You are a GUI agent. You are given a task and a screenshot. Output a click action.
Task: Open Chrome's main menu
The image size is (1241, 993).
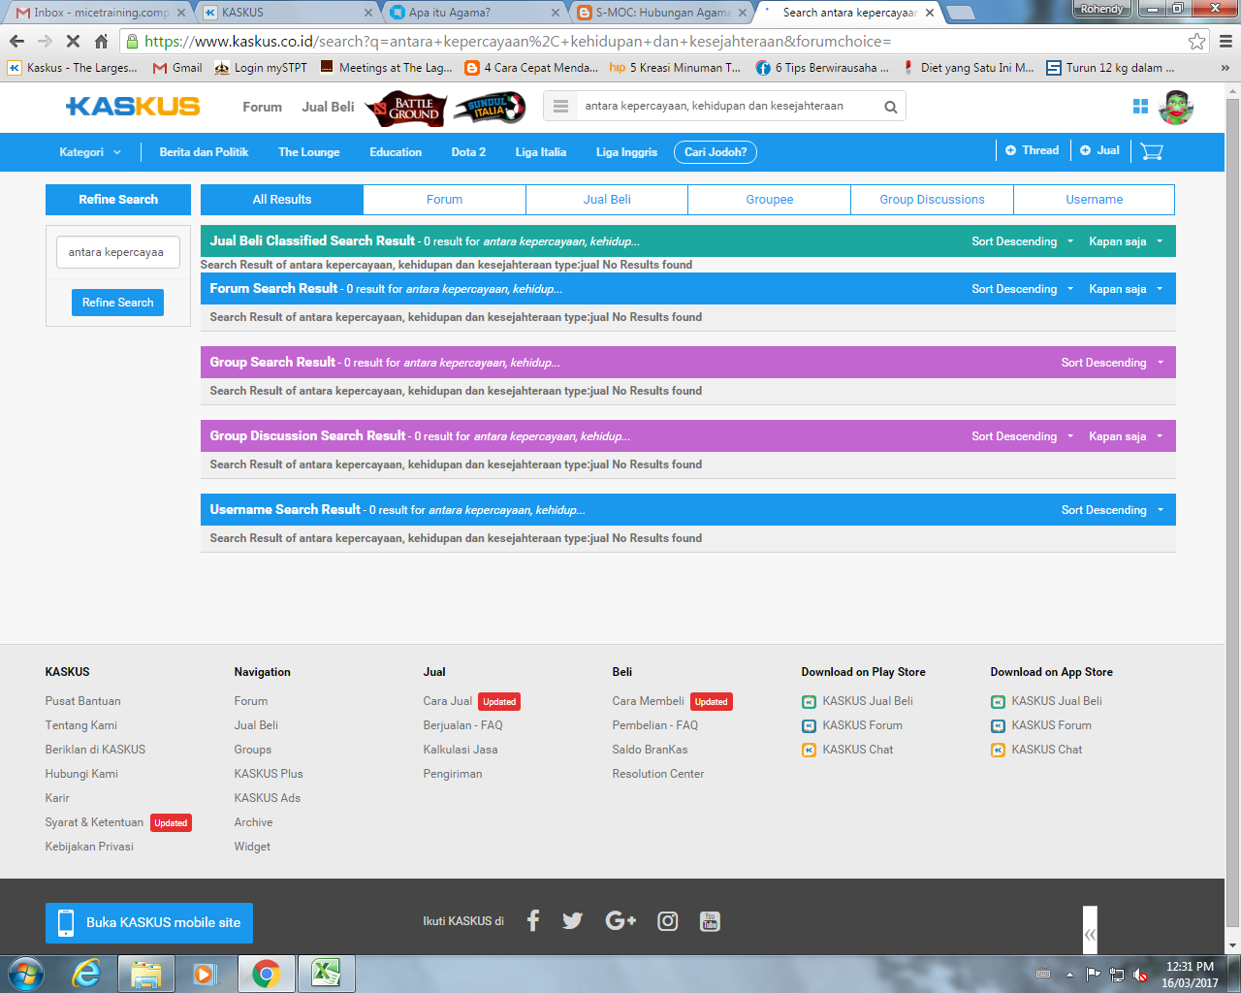pos(1225,42)
